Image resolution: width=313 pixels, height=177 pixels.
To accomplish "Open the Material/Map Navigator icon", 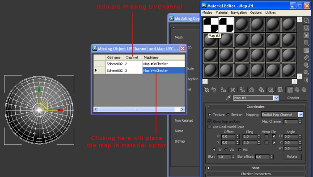I will click(306, 80).
